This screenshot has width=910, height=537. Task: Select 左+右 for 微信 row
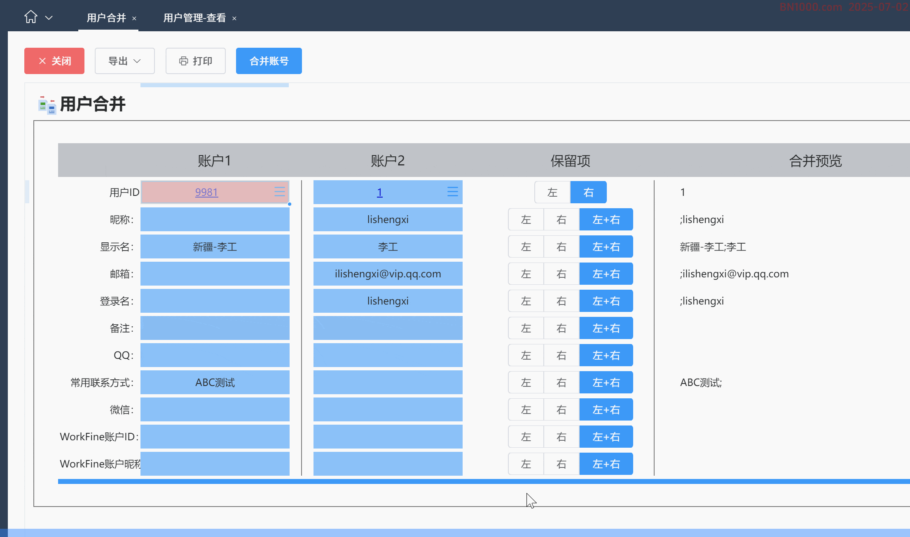[606, 409]
